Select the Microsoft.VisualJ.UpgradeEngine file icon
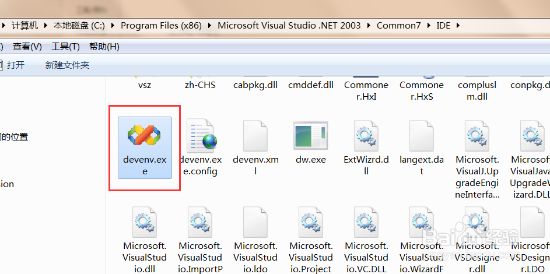 [477, 136]
